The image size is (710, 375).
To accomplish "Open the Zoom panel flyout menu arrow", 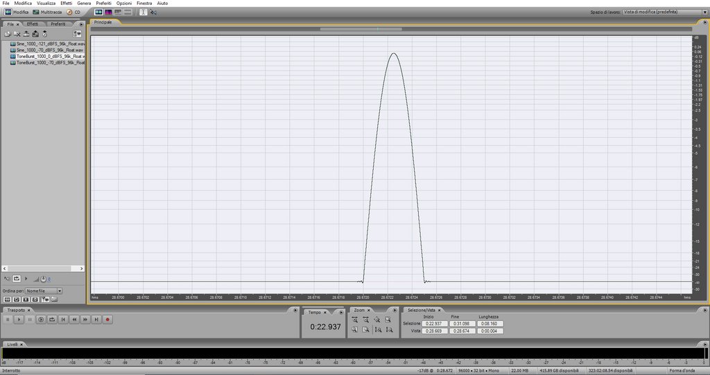I will click(395, 311).
